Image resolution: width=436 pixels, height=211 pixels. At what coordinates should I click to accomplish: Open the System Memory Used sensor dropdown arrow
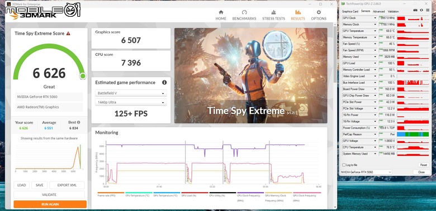click(375, 154)
